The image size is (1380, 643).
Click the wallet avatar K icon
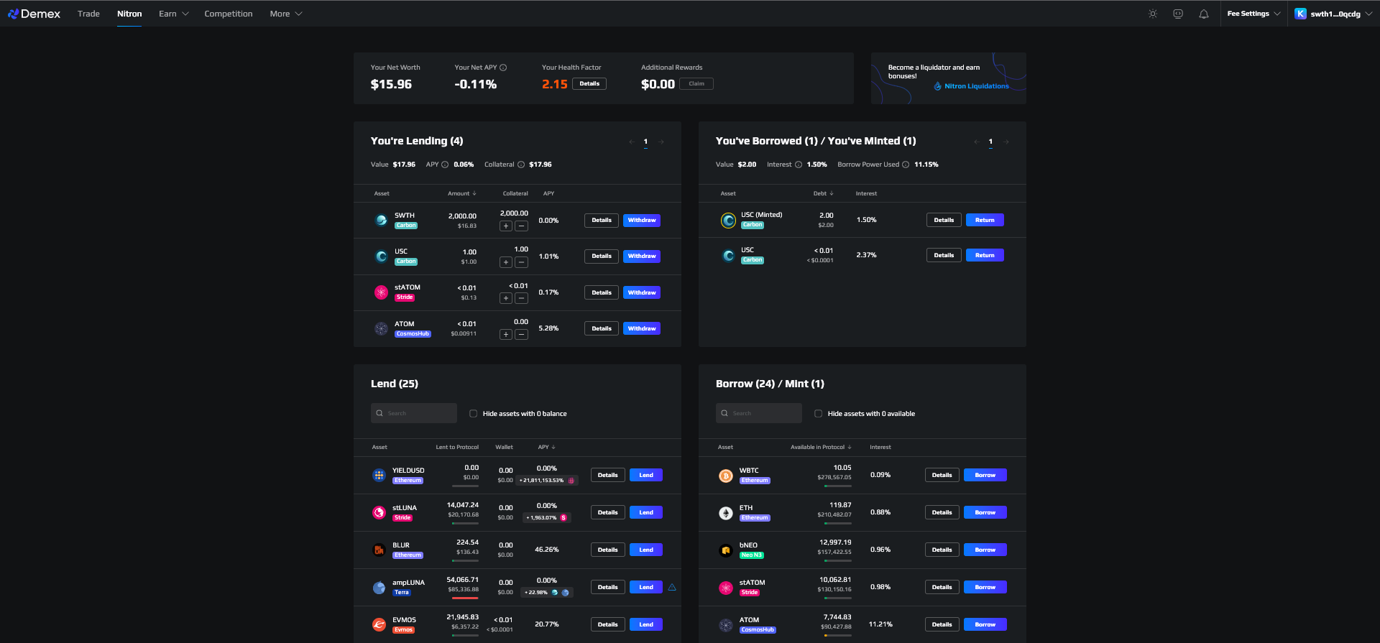point(1300,14)
